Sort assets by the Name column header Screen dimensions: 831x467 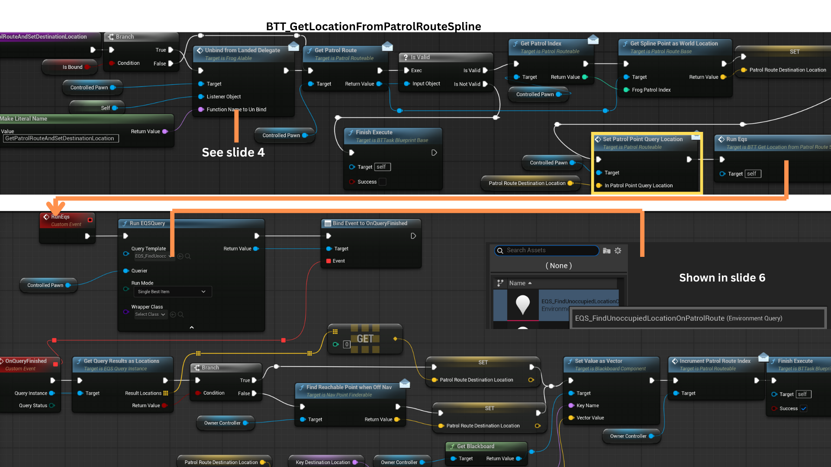pos(518,283)
